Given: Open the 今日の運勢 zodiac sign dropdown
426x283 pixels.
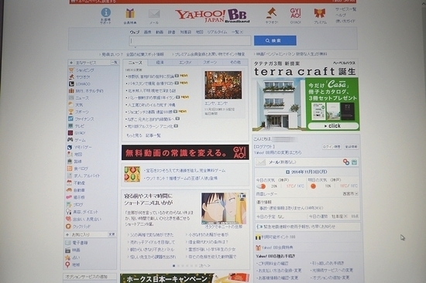Looking at the screenshot, I should pyautogui.click(x=339, y=217).
